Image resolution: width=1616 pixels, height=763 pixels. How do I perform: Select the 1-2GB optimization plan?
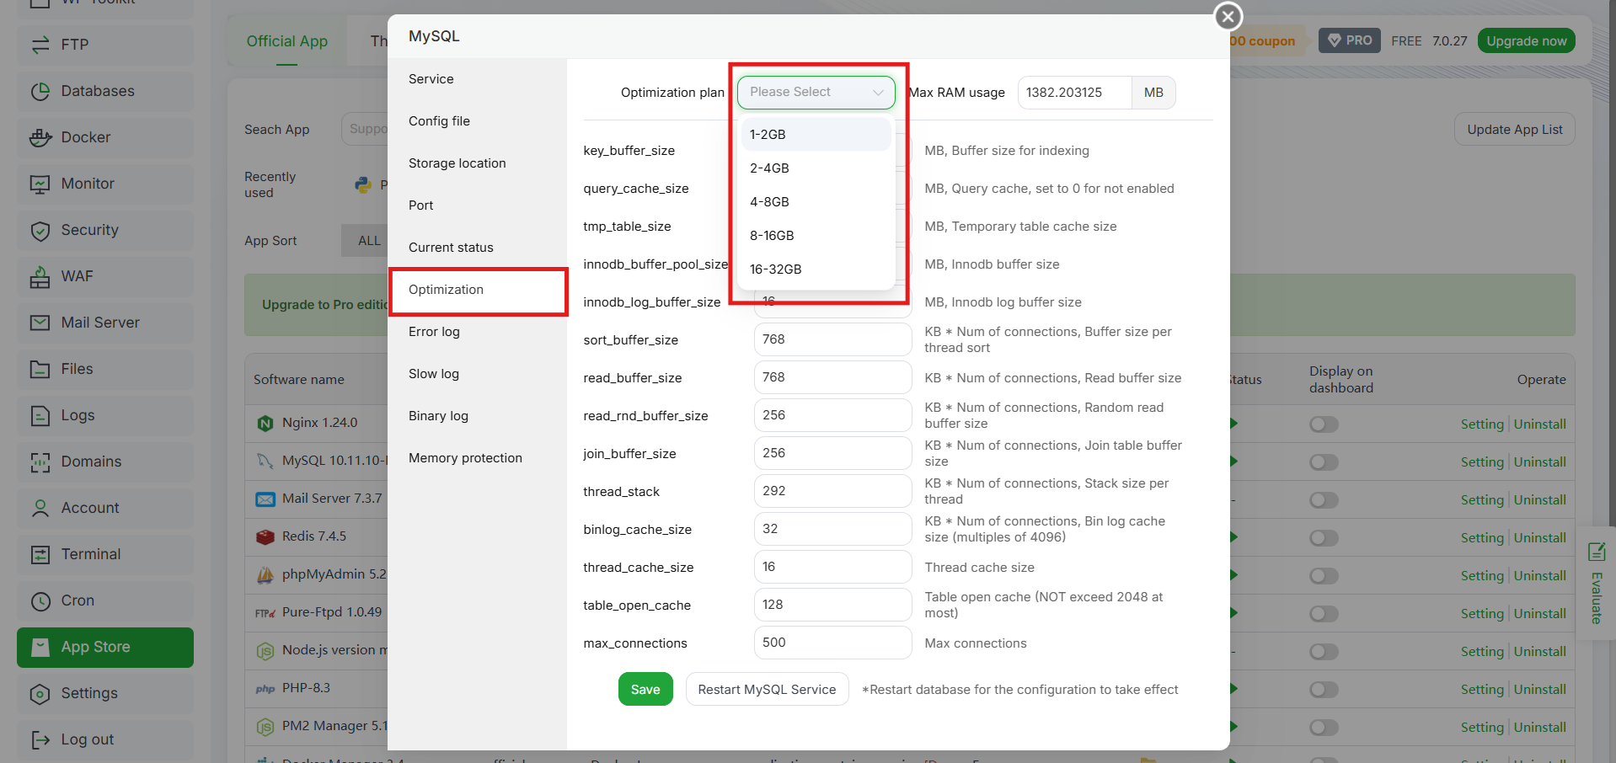coord(816,134)
